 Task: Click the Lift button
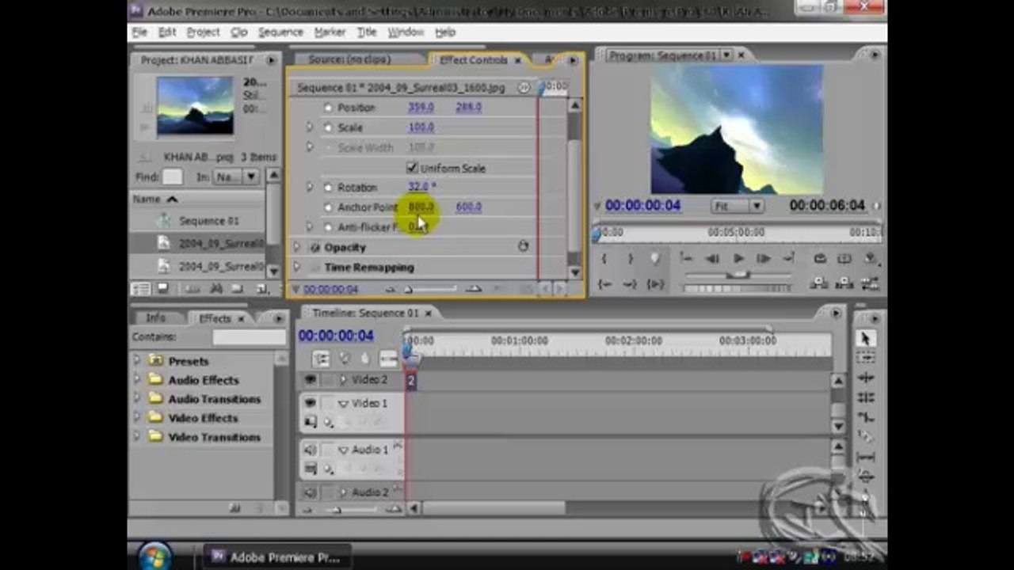click(x=820, y=283)
